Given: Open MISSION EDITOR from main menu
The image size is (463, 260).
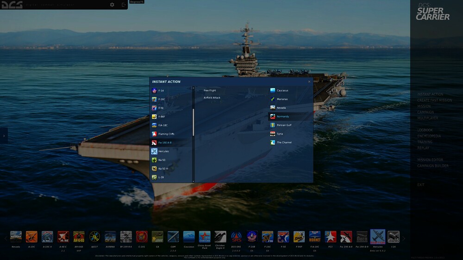Looking at the screenshot, I should point(430,160).
